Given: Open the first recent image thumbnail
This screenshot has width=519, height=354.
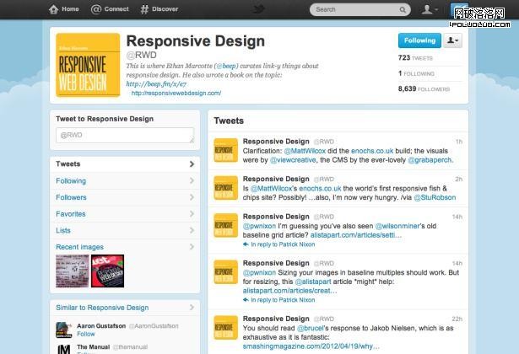Looking at the screenshot, I should pos(72,270).
